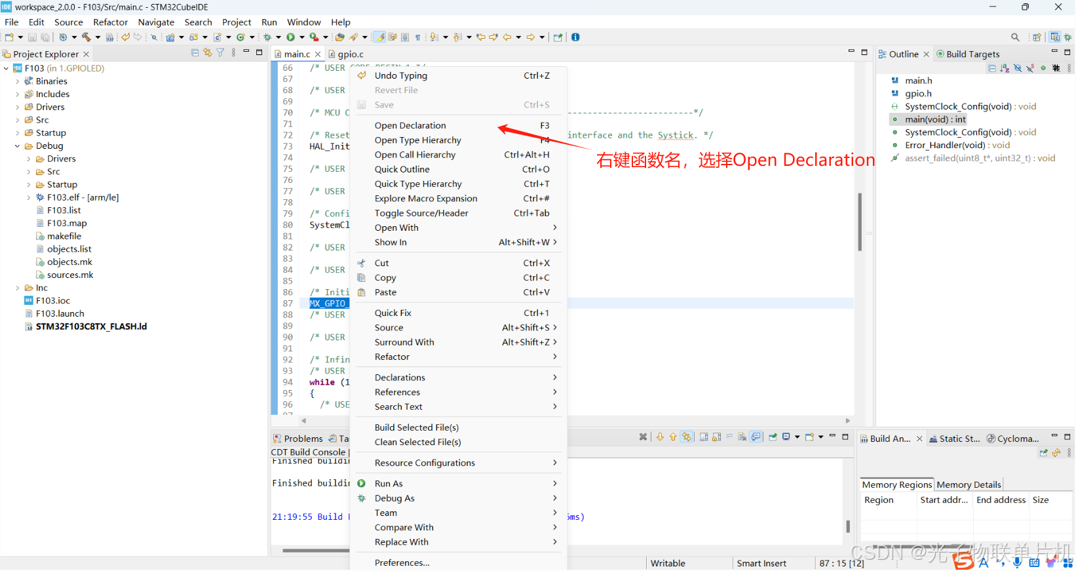Expand the Inc folder
The width and height of the screenshot is (1076, 571).
point(18,288)
